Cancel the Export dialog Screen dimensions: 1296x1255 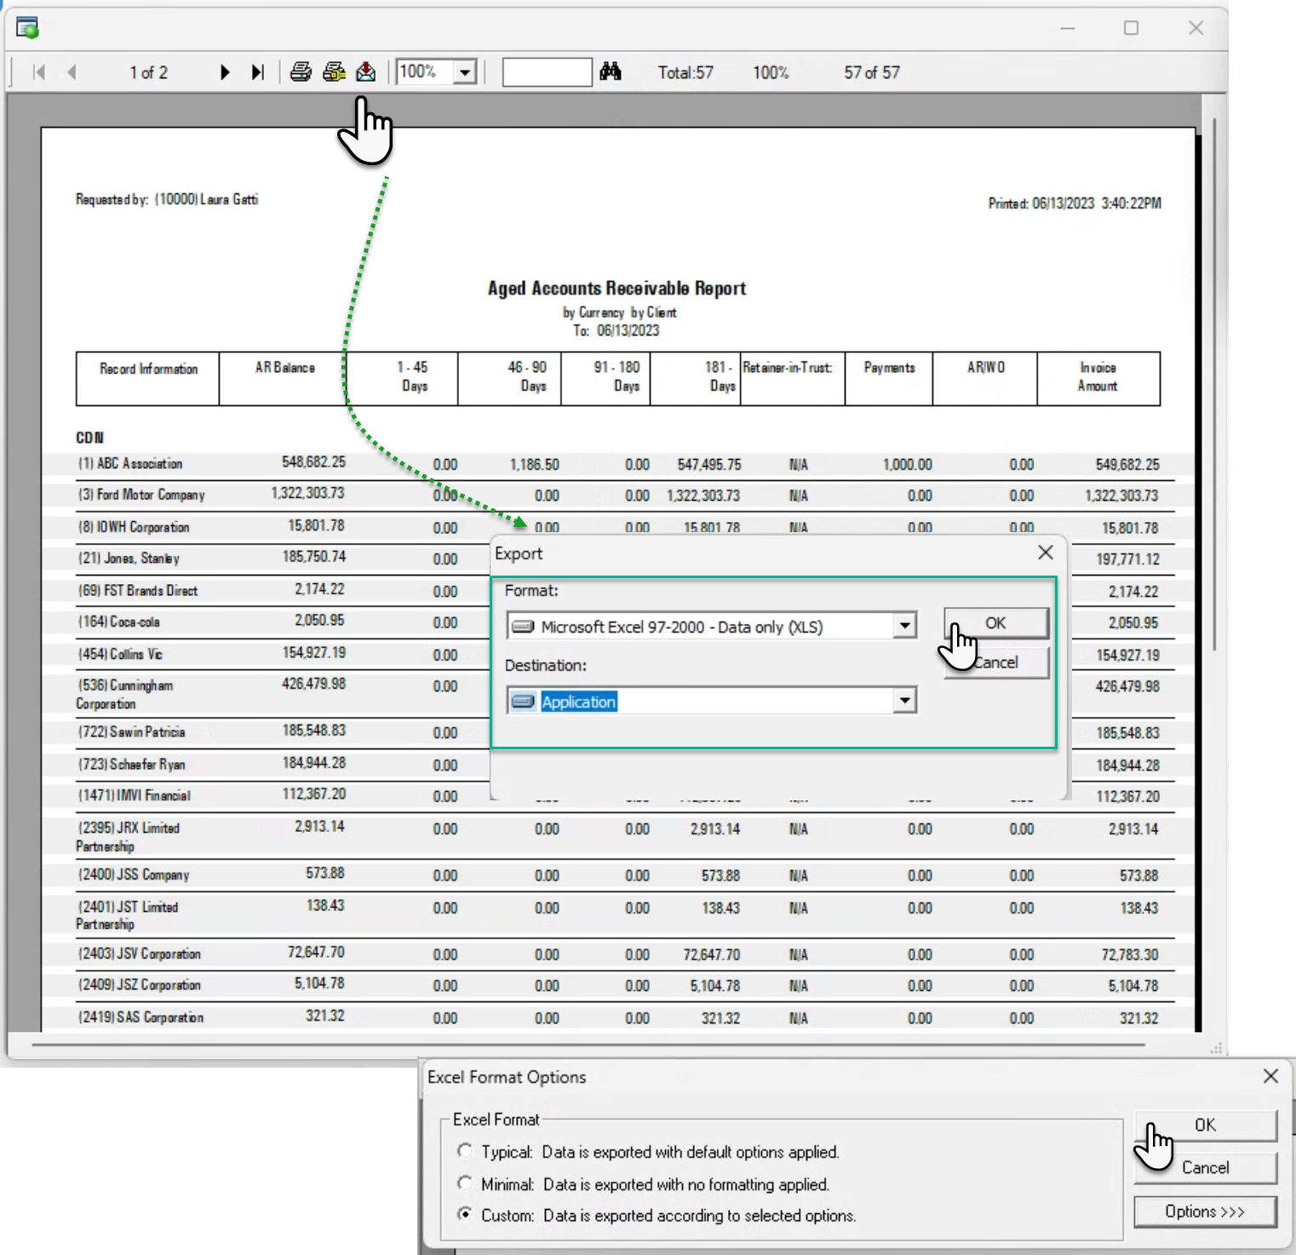coord(996,662)
